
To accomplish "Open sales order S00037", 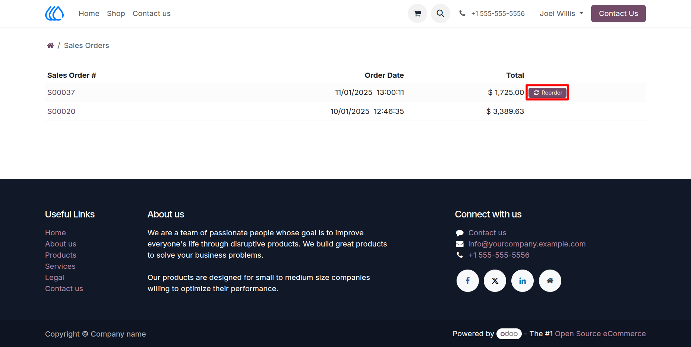I will [x=61, y=92].
